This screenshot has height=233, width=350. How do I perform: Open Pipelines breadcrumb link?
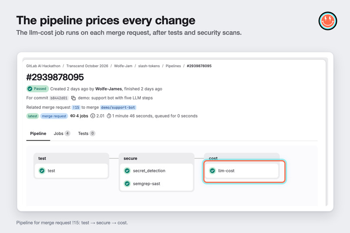pyautogui.click(x=173, y=66)
